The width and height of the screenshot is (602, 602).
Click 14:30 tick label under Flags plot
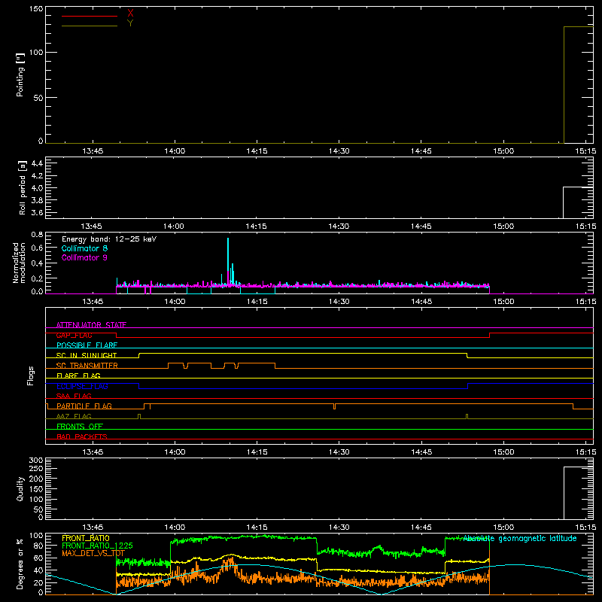click(339, 452)
